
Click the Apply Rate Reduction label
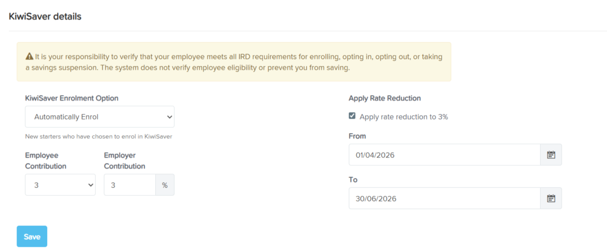pos(385,98)
